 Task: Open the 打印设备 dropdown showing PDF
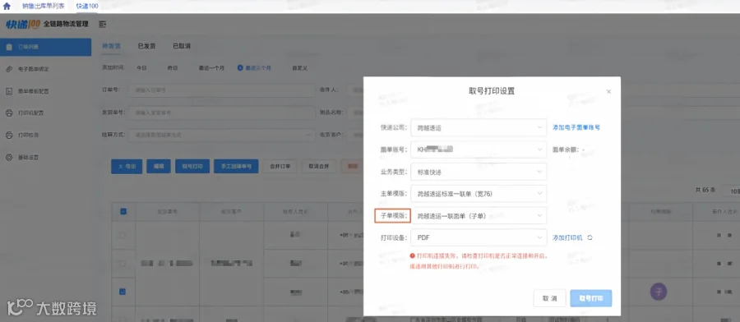[x=479, y=237]
